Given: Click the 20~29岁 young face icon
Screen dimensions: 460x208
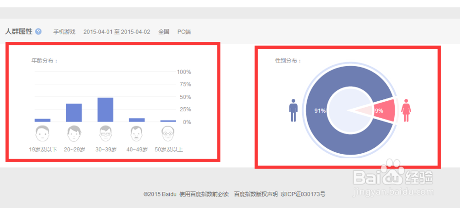Looking at the screenshot, I should click(x=74, y=134).
